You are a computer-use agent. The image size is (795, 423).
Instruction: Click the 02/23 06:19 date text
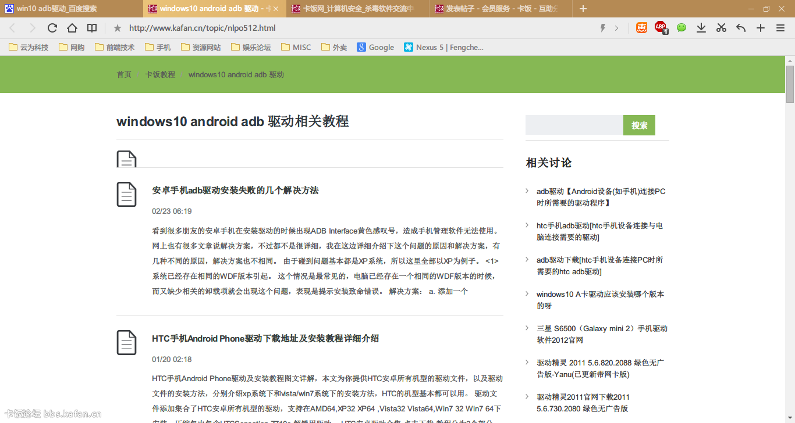tap(172, 211)
